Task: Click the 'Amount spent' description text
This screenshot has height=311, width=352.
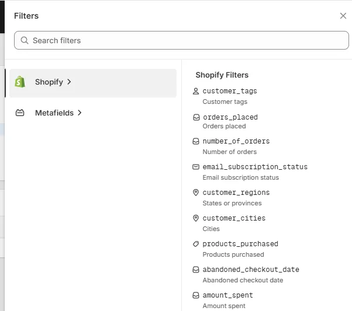Action: [x=224, y=306]
